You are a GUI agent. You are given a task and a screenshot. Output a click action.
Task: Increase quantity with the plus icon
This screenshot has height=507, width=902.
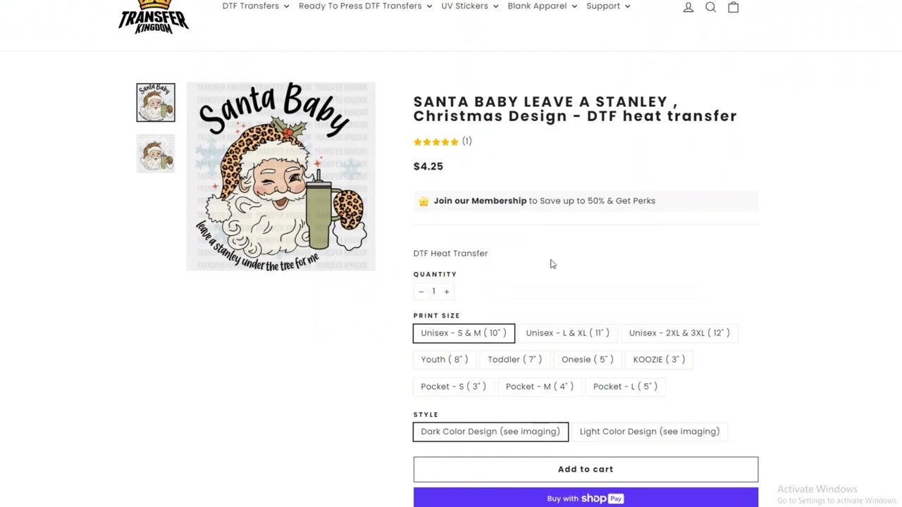tap(446, 292)
